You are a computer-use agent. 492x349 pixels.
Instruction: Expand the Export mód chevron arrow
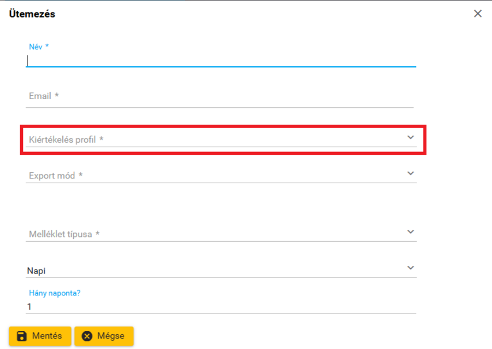(411, 173)
